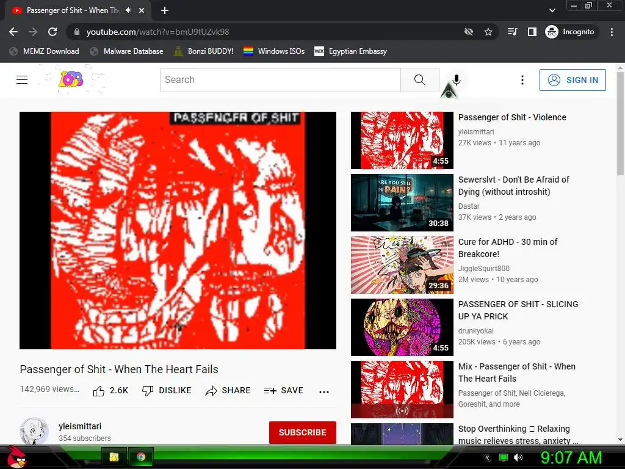
Task: Open the Passenger of Shit - Violence title
Action: [x=512, y=117]
